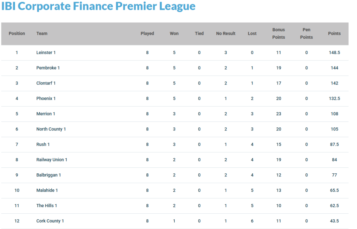Click the Won column header

(174, 33)
